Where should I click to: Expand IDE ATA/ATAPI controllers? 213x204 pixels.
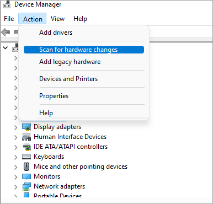pyautogui.click(x=16, y=147)
